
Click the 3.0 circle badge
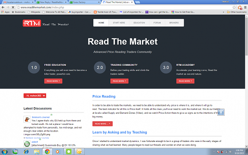point(166,67)
